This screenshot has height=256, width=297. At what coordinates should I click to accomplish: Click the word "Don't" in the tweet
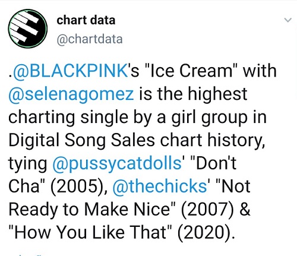(x=213, y=163)
